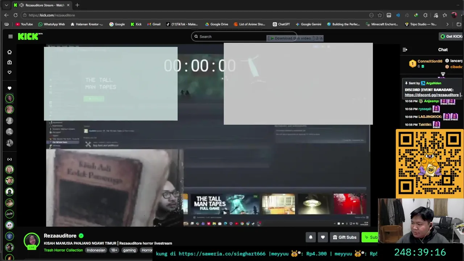464x261 pixels.
Task: Open Browse icon in Kick sidebar
Action: 9,62
